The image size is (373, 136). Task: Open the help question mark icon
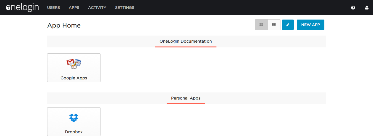[x=353, y=8]
